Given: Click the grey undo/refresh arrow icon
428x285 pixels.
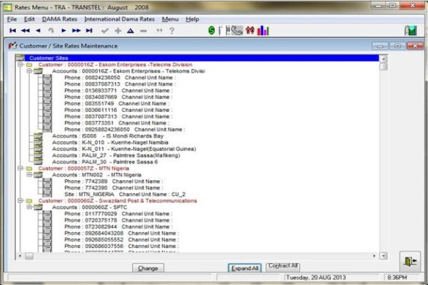Looking at the screenshot, I should [51, 31].
